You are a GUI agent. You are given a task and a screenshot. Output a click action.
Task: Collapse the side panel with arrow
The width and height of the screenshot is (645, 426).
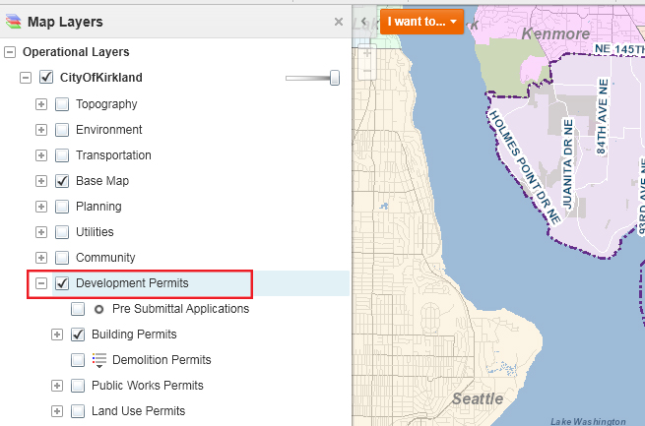tap(363, 21)
